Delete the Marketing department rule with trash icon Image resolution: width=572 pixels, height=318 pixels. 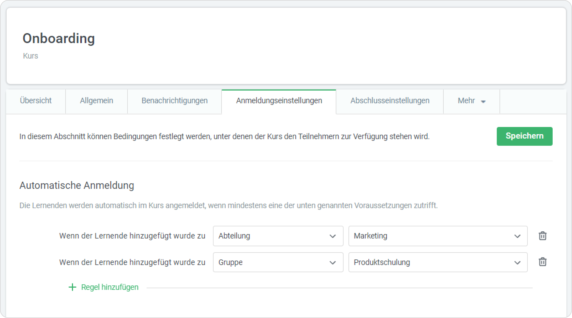[x=542, y=236]
